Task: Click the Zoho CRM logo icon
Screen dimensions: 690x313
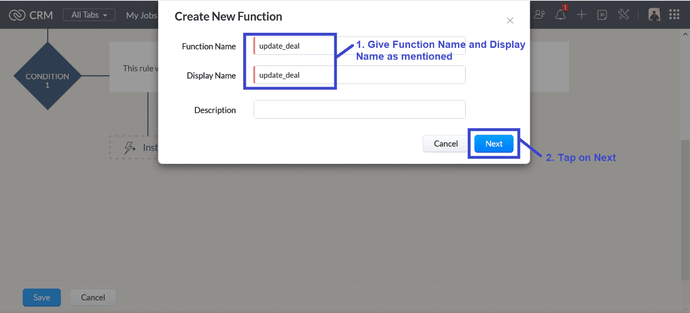Action: [17, 15]
